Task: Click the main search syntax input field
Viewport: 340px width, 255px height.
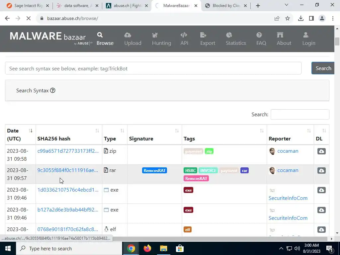Action: (153, 68)
